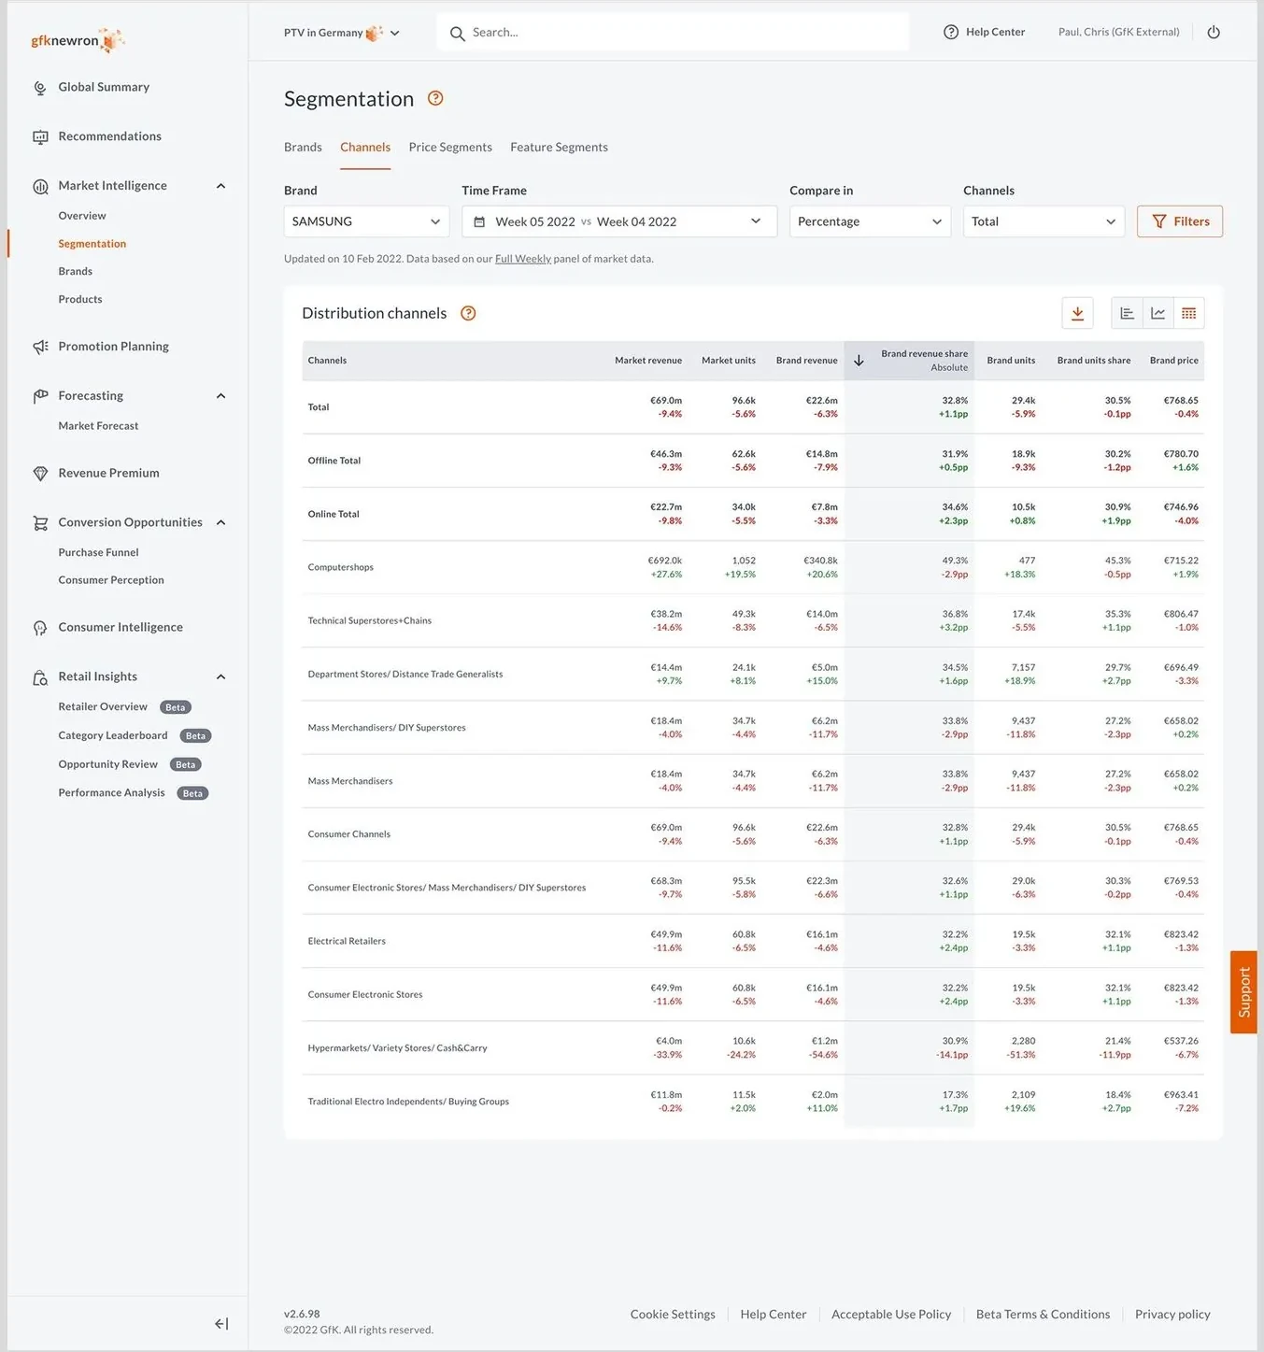Sort by the Brand units share column header
Image resolution: width=1264 pixels, height=1352 pixels.
[1093, 361]
